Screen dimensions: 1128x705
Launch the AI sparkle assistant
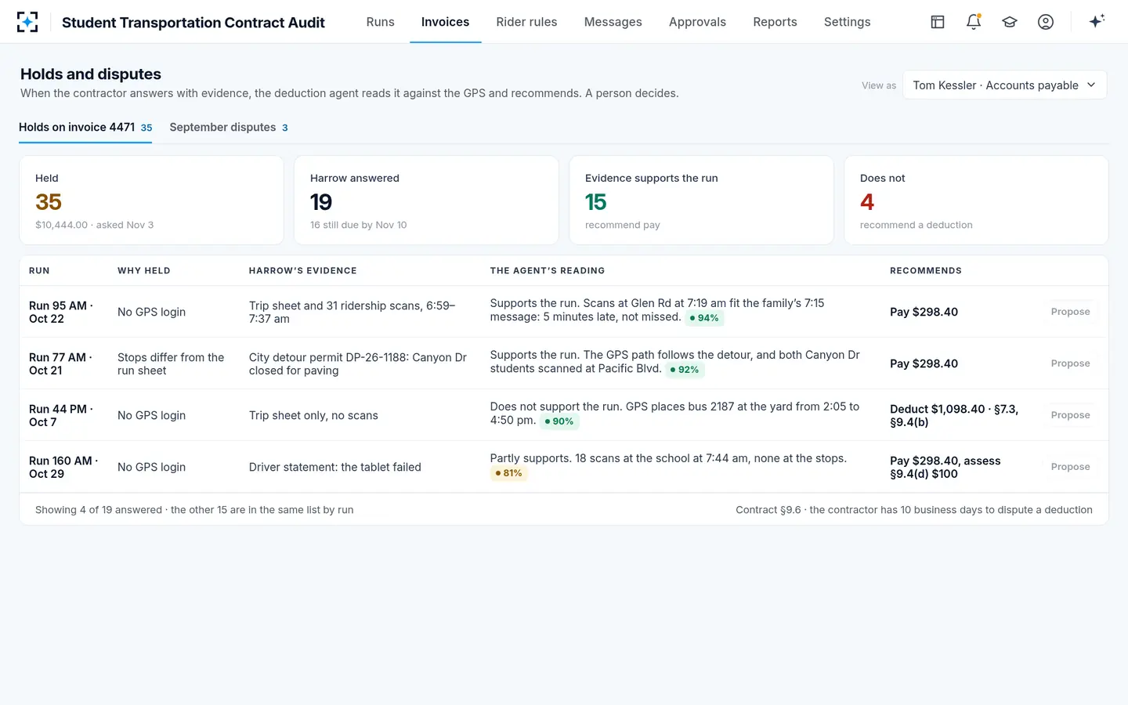tap(1097, 22)
